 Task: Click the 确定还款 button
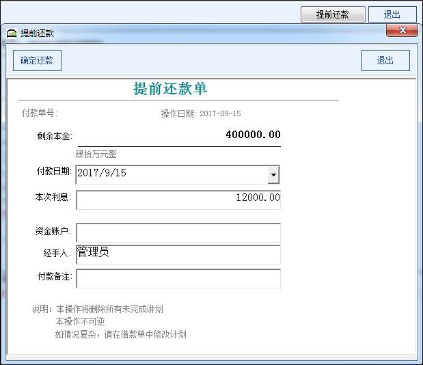37,60
